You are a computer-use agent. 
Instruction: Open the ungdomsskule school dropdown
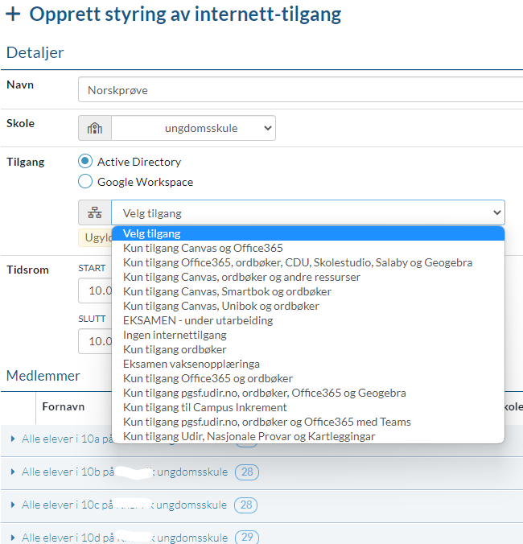pyautogui.click(x=193, y=128)
